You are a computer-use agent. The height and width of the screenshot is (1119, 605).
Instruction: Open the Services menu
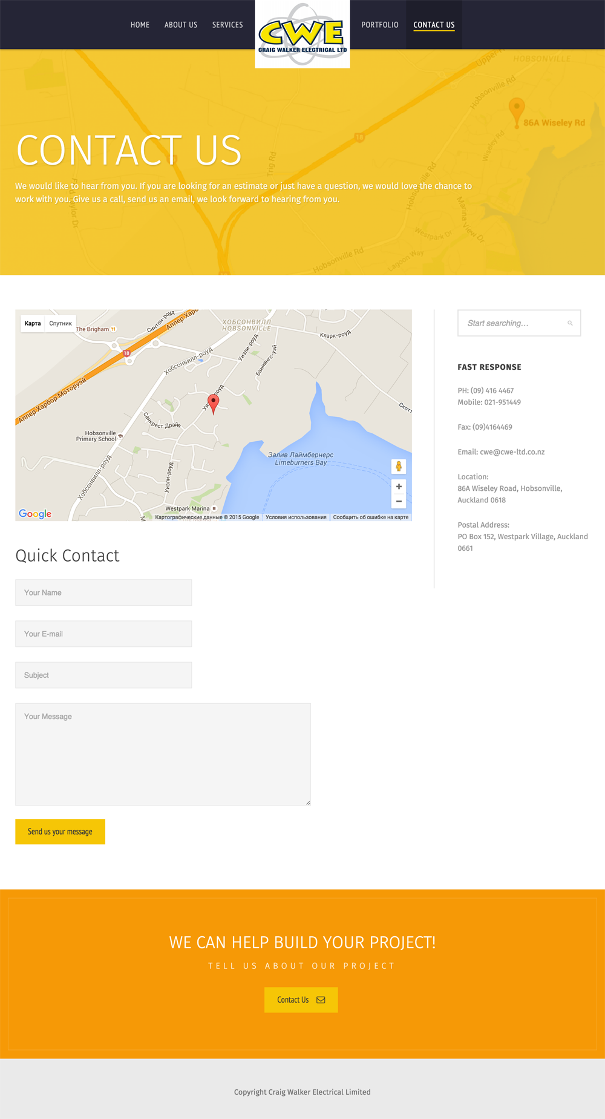227,25
